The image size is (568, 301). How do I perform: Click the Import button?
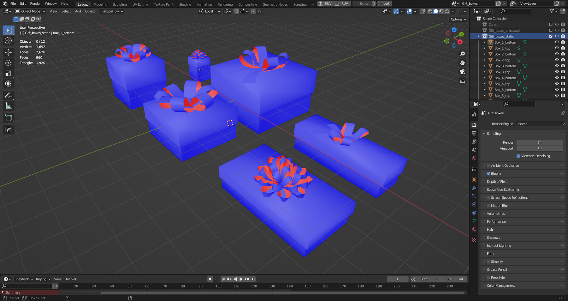coord(384,3)
